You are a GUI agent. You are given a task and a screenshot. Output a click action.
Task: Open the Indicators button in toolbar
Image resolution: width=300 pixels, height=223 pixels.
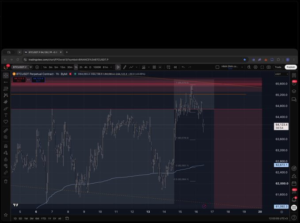[x=144, y=67]
